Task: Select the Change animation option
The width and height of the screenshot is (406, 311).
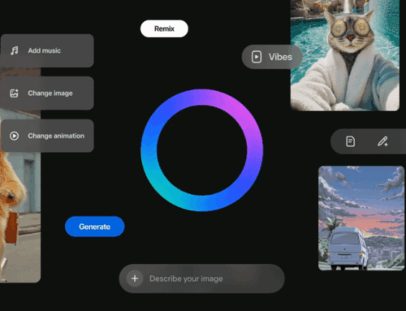Action: click(47, 136)
